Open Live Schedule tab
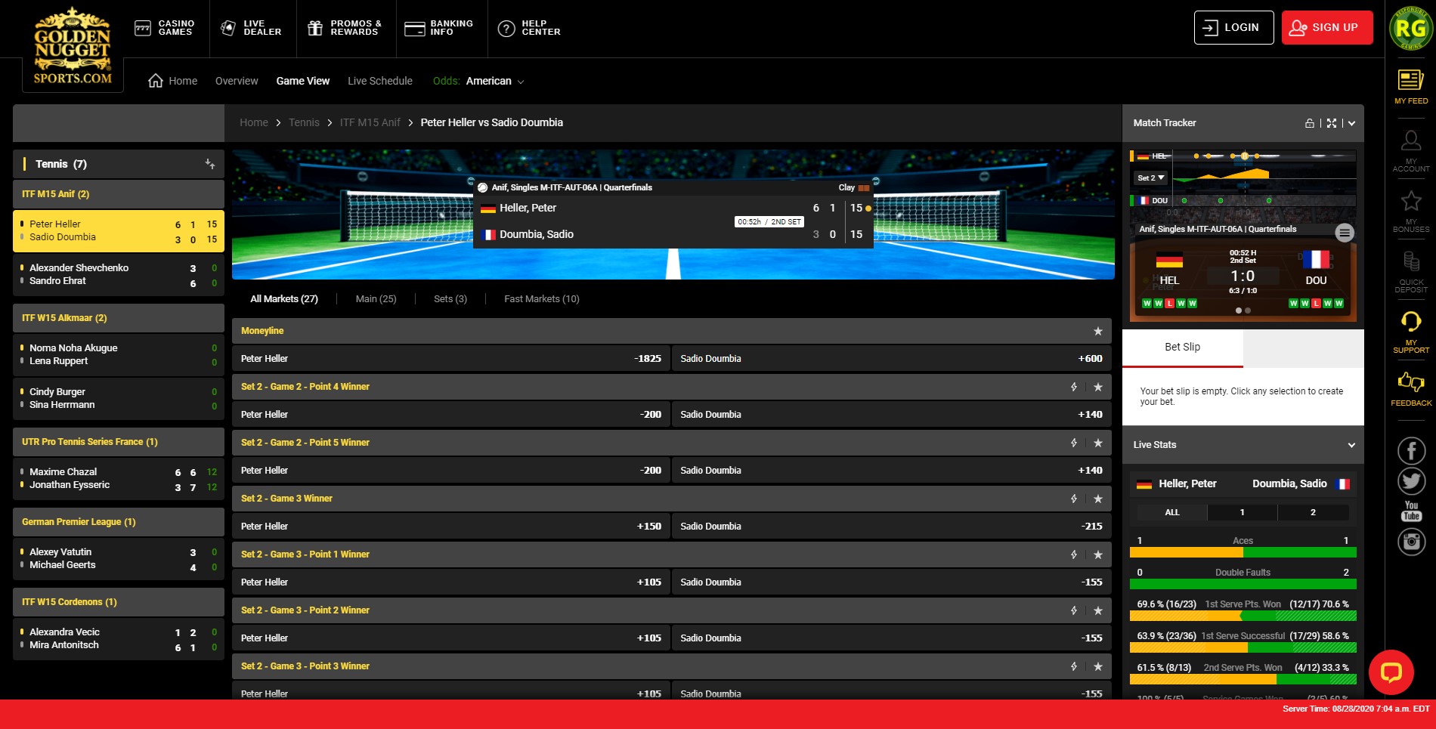The height and width of the screenshot is (729, 1436). pos(380,81)
